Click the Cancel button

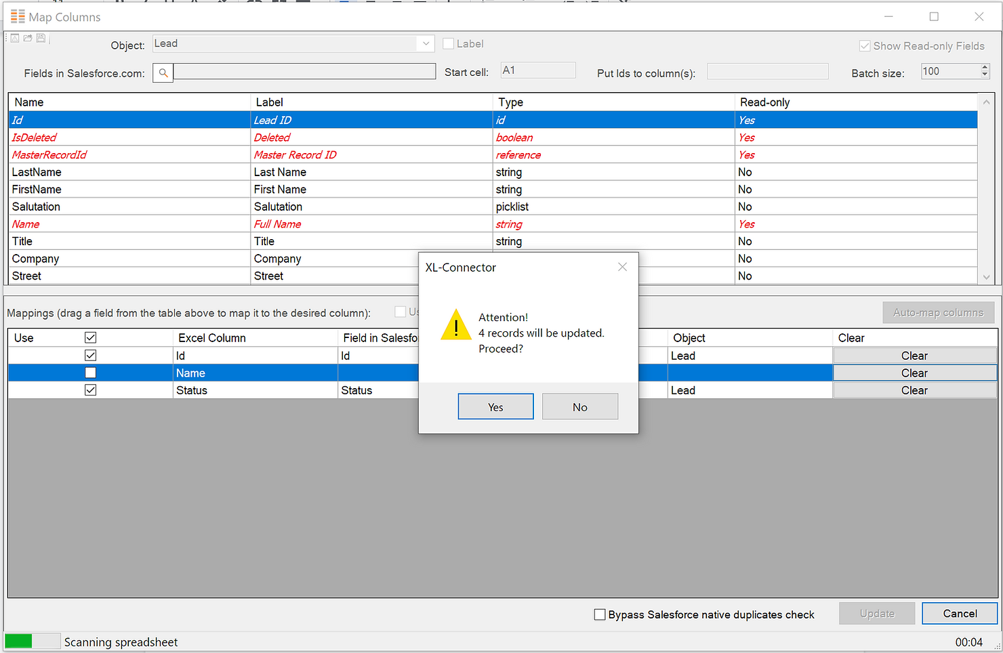[x=960, y=613]
